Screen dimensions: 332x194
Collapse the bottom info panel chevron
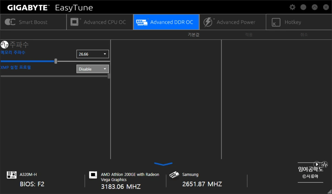(x=163, y=164)
